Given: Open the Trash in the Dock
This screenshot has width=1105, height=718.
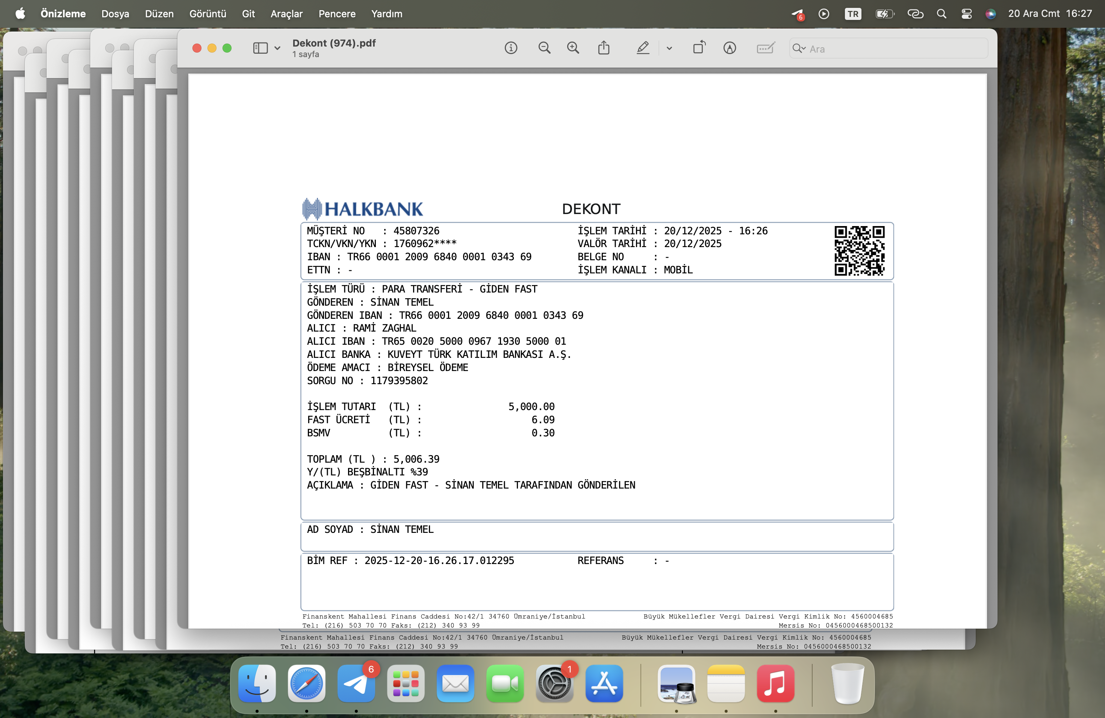Looking at the screenshot, I should (x=847, y=683).
